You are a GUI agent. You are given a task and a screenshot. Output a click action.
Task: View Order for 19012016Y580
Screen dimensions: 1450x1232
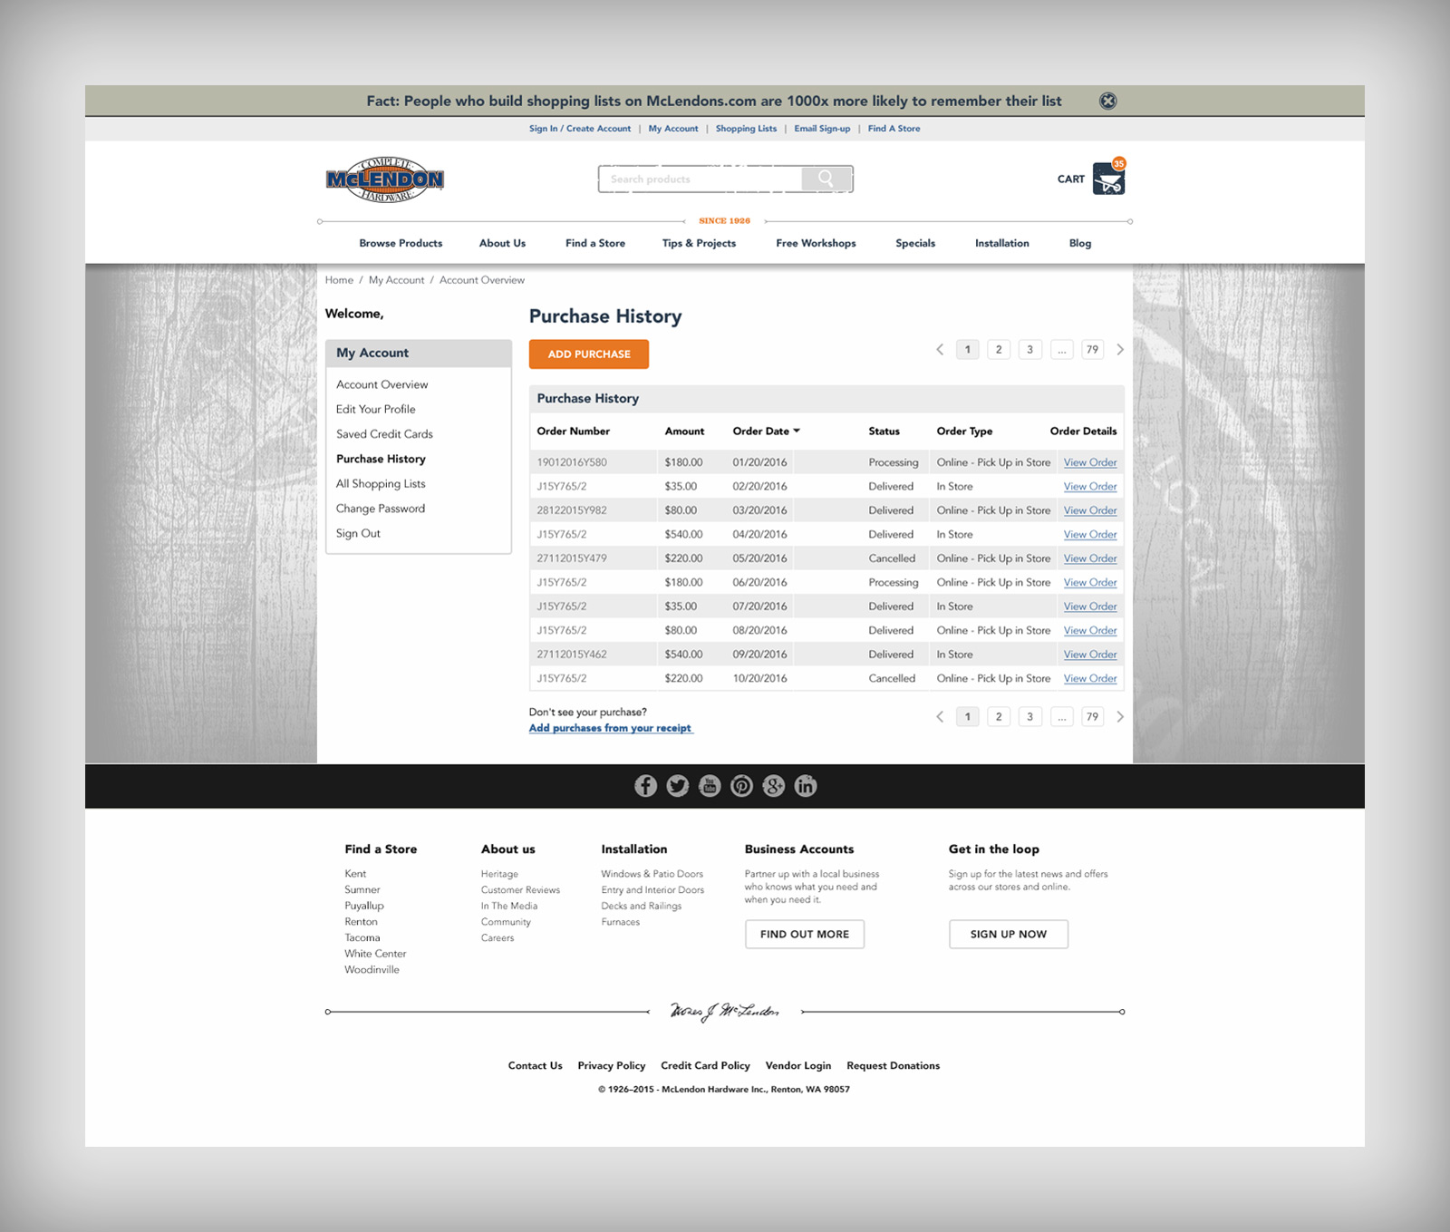[1090, 462]
